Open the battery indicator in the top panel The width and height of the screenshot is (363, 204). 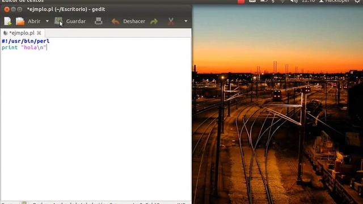[x=264, y=1]
